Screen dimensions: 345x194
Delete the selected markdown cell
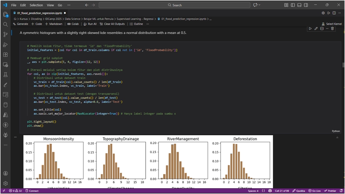point(332,28)
